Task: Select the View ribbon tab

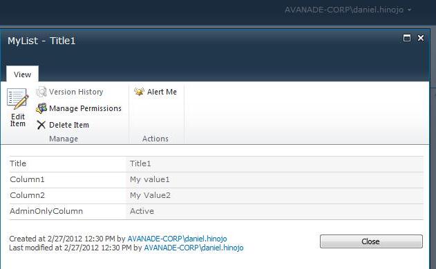Action: 22,74
